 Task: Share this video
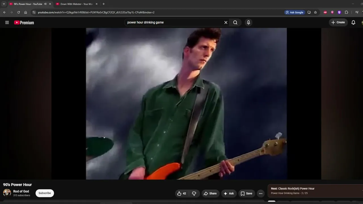point(210,194)
